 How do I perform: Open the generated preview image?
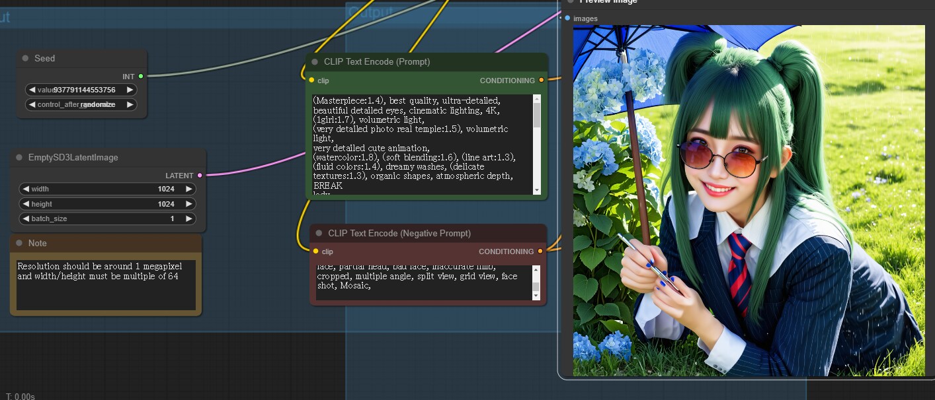[749, 201]
